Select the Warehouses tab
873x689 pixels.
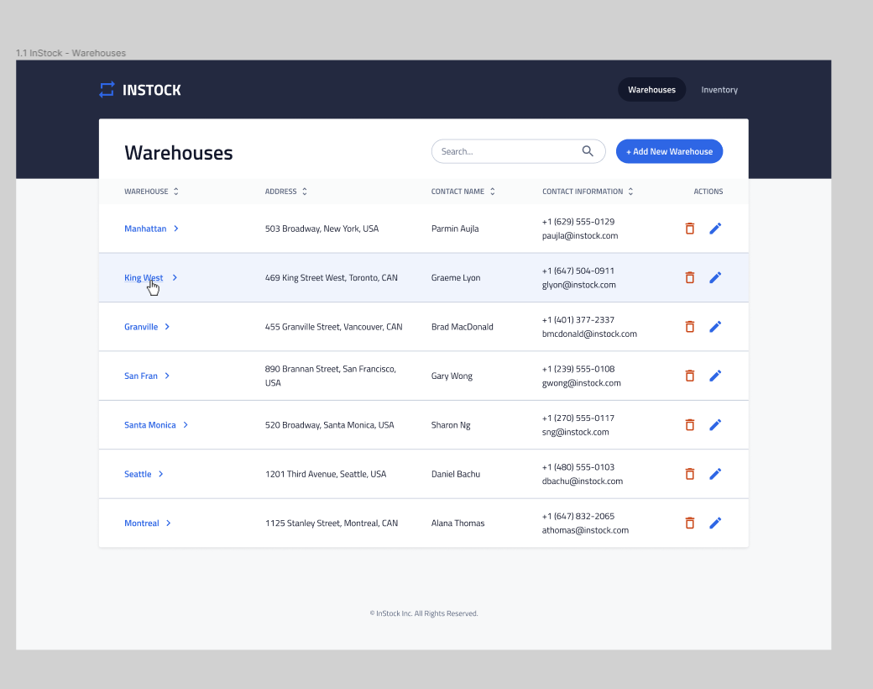[651, 89]
